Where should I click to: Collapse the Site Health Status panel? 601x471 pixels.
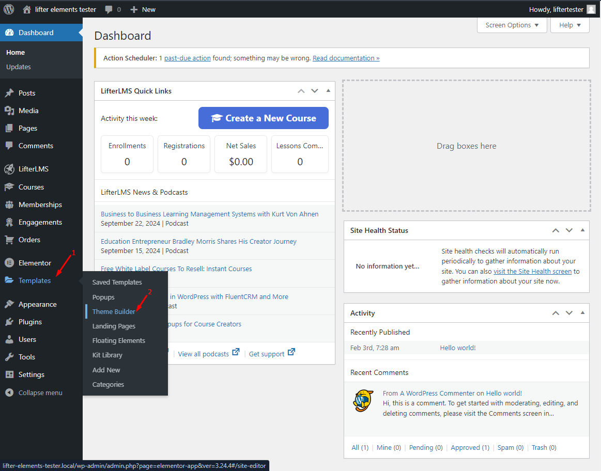point(582,230)
